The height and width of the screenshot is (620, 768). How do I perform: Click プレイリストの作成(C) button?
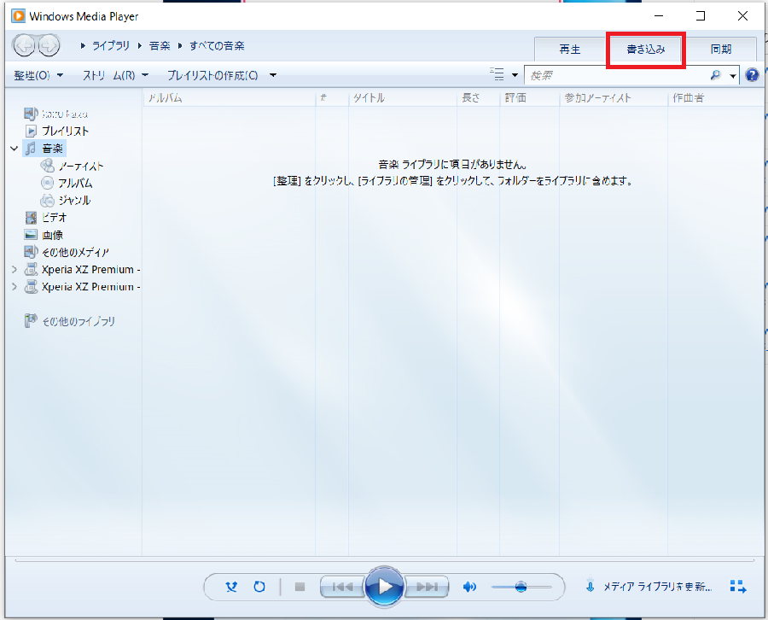pyautogui.click(x=212, y=75)
